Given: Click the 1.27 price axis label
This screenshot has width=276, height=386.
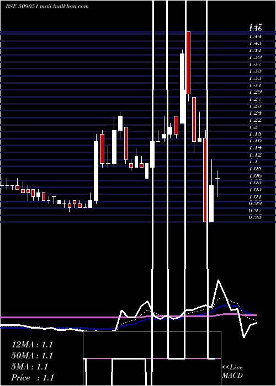Looking at the screenshot, I should pos(256,99).
